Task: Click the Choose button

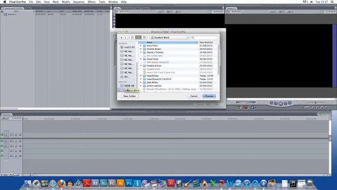Action: tap(209, 96)
